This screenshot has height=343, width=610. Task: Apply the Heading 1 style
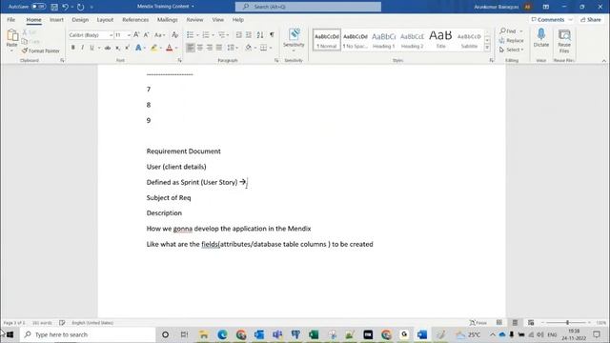coord(383,40)
